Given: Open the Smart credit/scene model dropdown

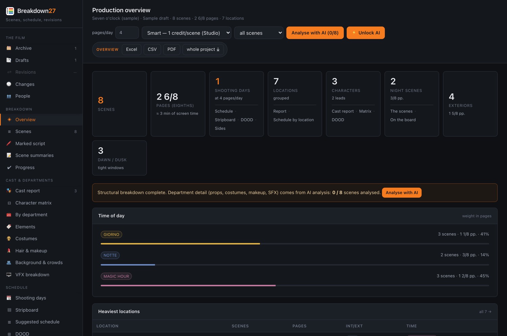Looking at the screenshot, I should coord(187,33).
